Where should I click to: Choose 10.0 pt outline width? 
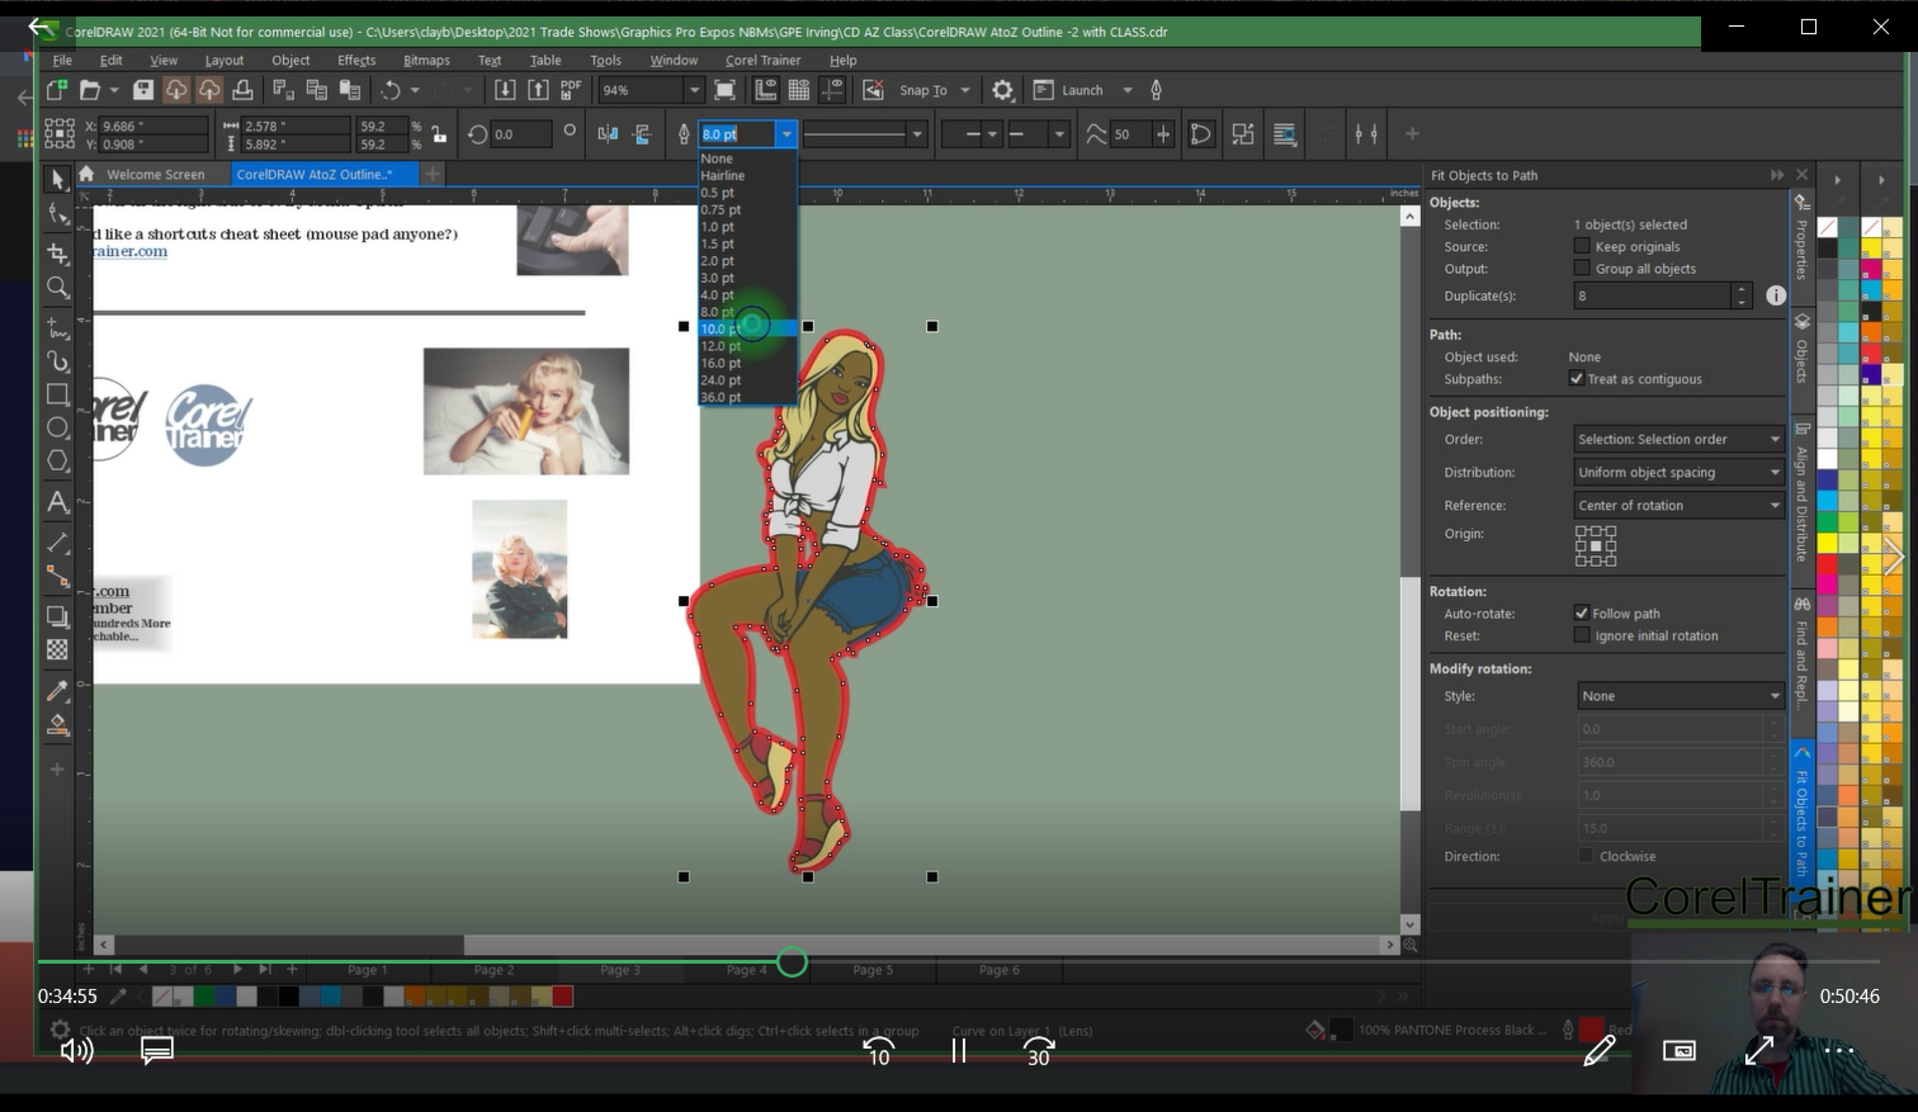click(747, 328)
